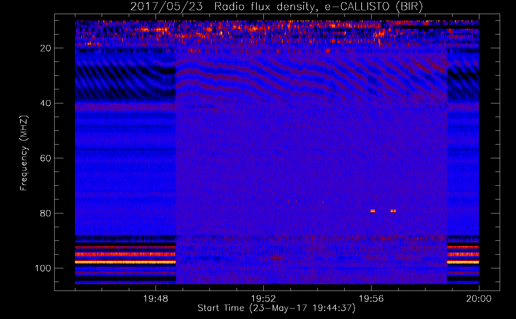516x319 pixels.
Task: Click the 60 frequency tick label
Action: (46, 159)
